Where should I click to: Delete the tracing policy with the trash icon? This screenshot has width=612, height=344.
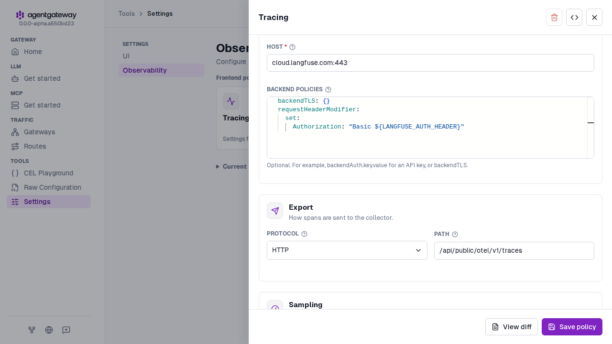554,17
